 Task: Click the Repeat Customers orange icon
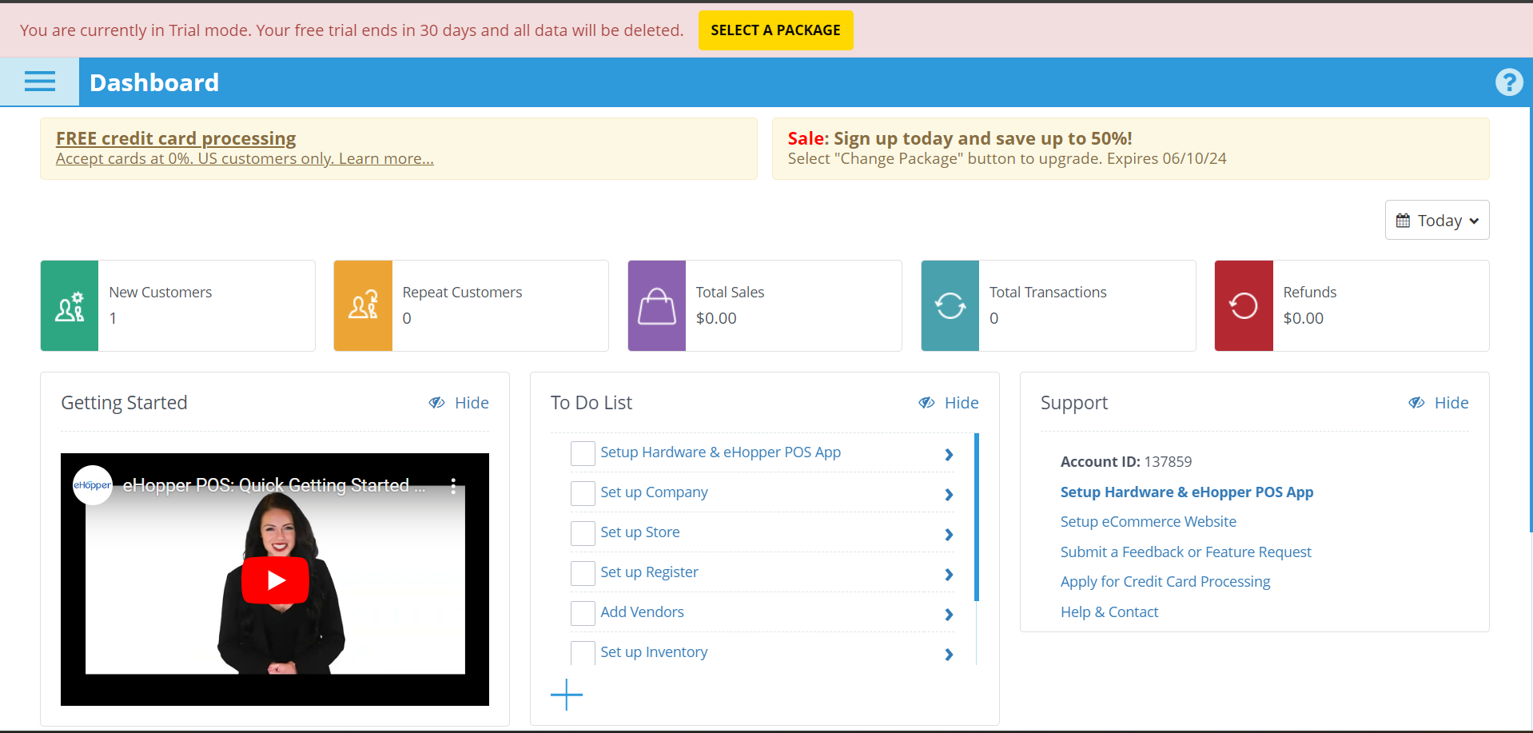pyautogui.click(x=363, y=305)
